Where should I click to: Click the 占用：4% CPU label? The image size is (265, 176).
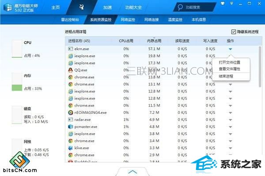pos(32,56)
